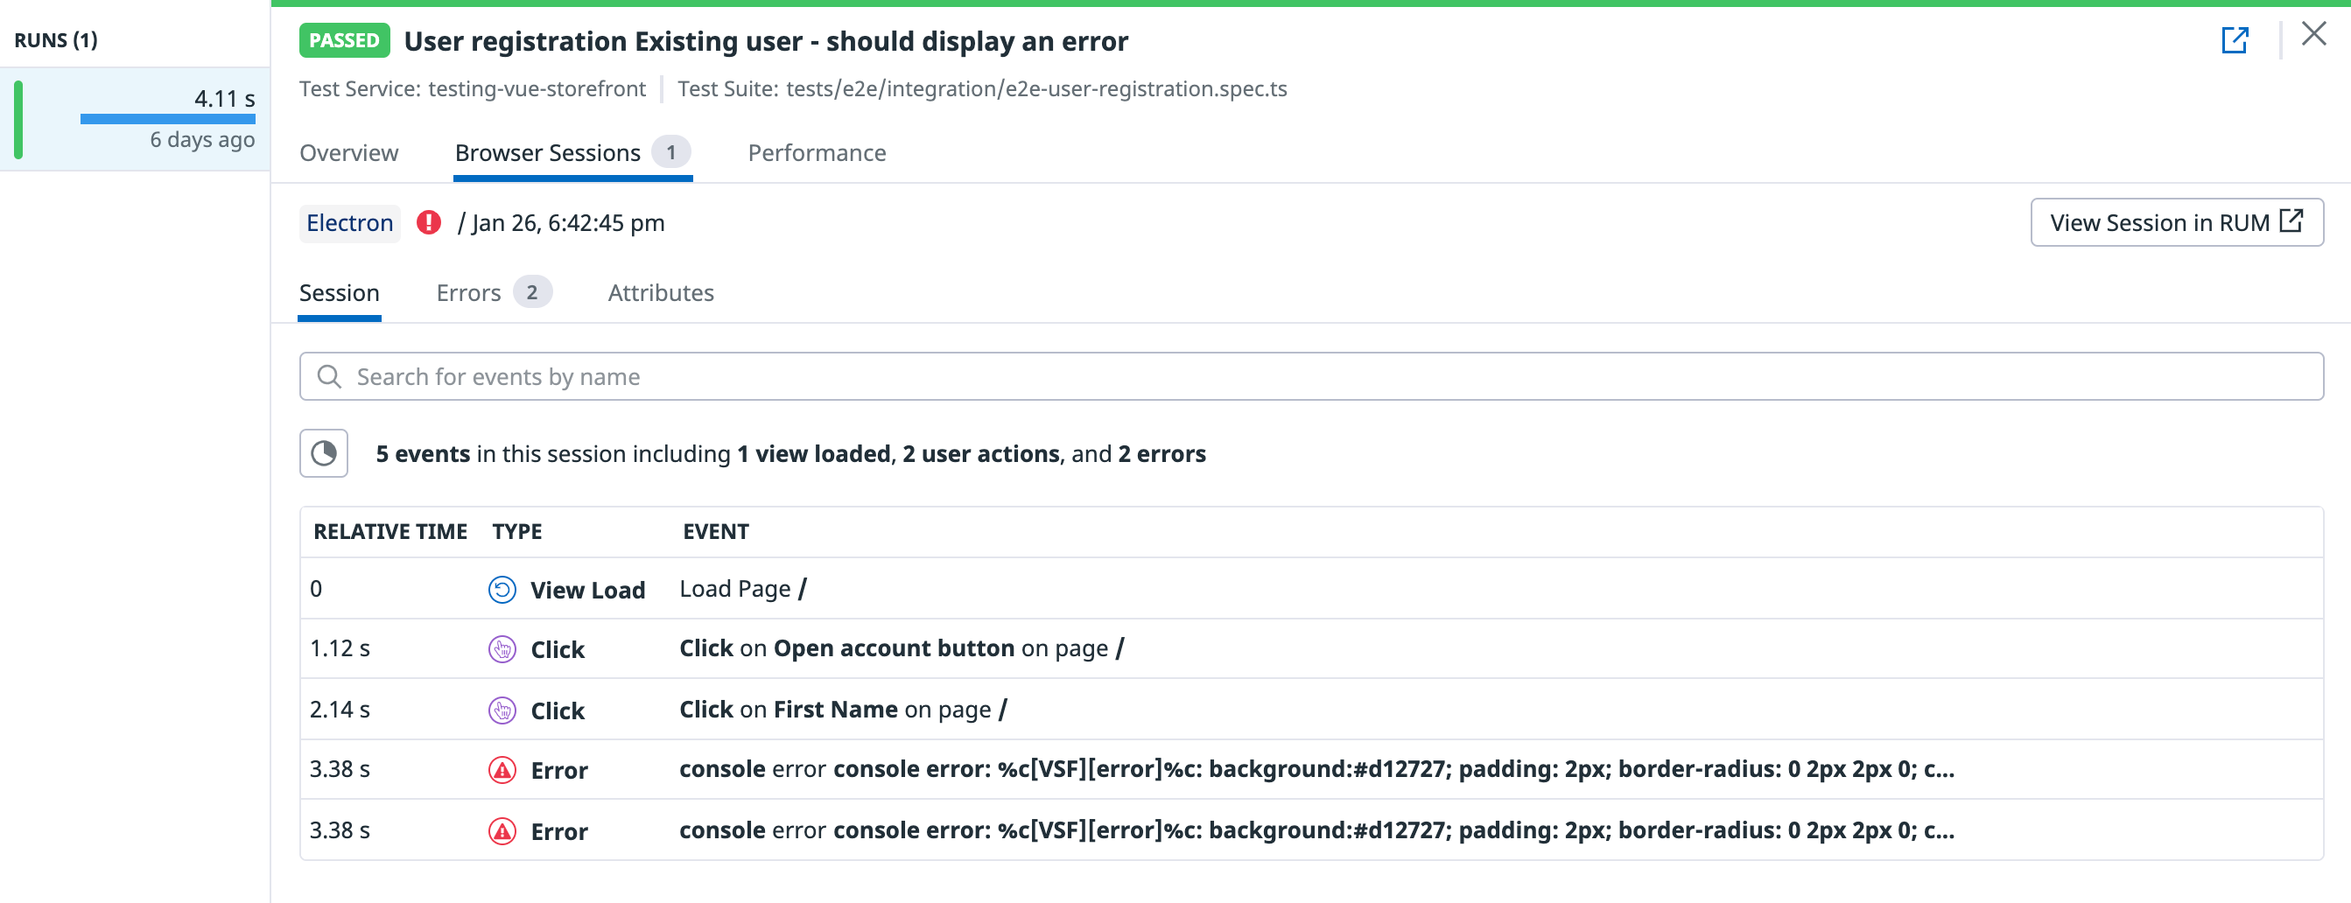The height and width of the screenshot is (903, 2351).
Task: Click View Session in RUM button
Action: pos(2177,222)
